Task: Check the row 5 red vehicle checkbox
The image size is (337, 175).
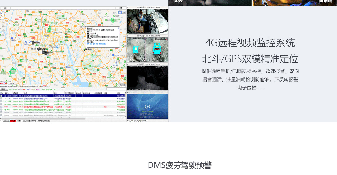Action: tap(1, 107)
